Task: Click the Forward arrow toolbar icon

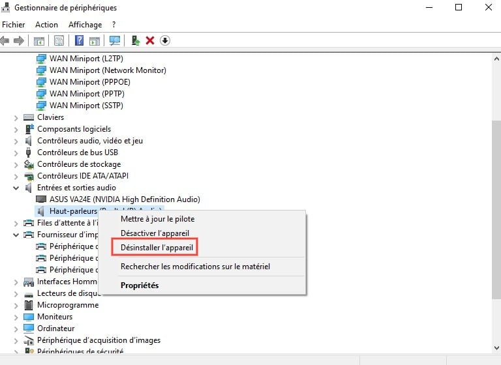Action: [x=19, y=41]
